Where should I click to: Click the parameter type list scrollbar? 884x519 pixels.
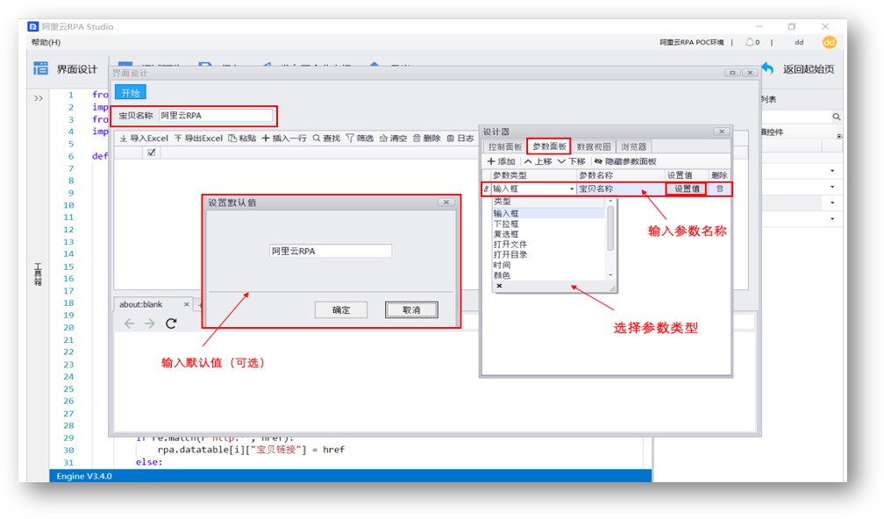pyautogui.click(x=610, y=229)
